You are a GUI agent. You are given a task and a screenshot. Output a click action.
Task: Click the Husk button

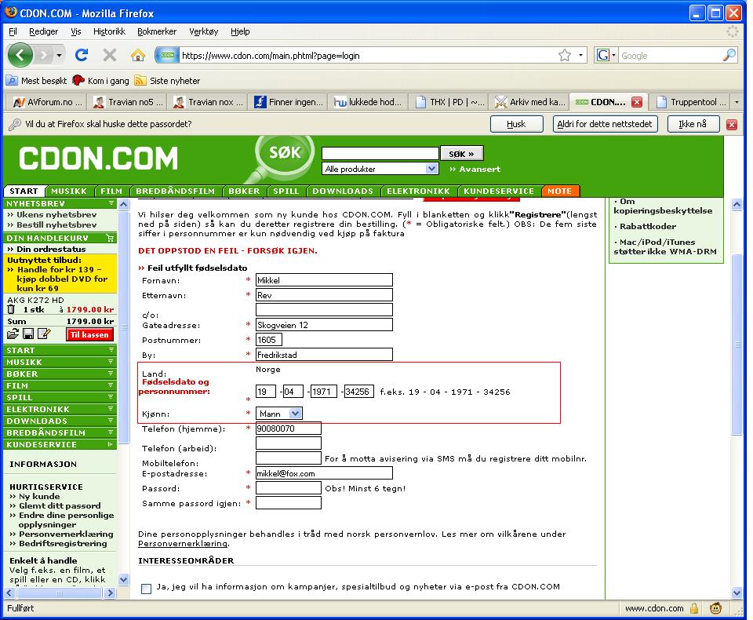coord(516,124)
